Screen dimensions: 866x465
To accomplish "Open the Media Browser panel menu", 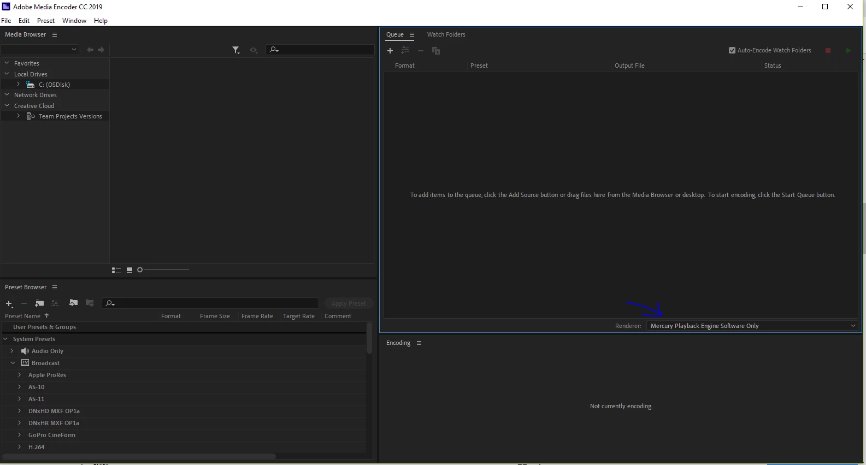I will tap(55, 34).
